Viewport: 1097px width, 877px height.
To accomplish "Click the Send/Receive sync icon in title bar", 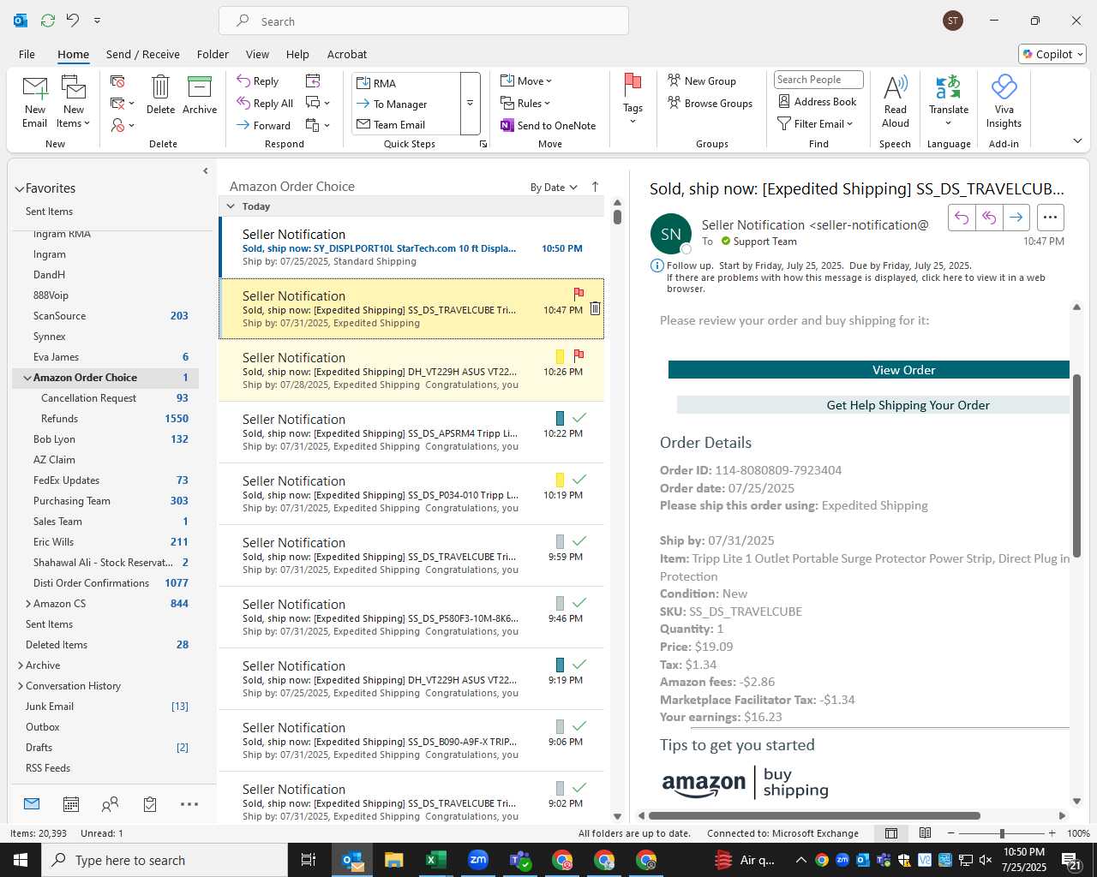I will (x=48, y=21).
